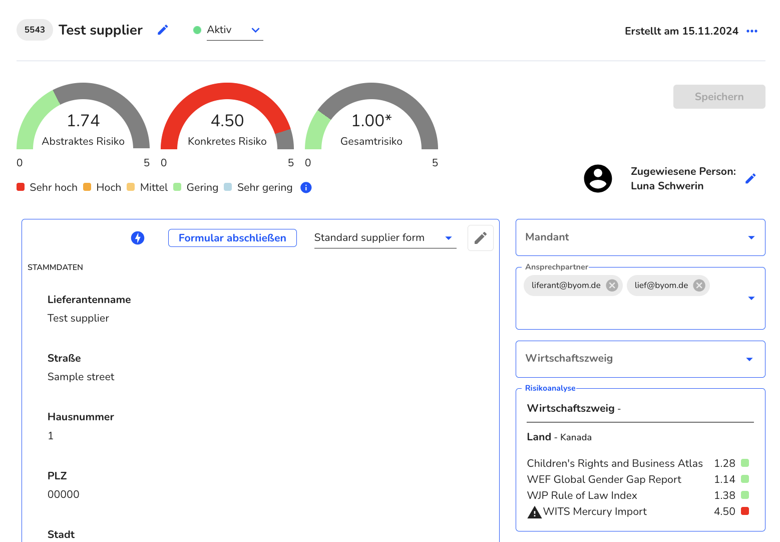Open the Mandant dropdown
The image size is (780, 542).
pyautogui.click(x=640, y=237)
